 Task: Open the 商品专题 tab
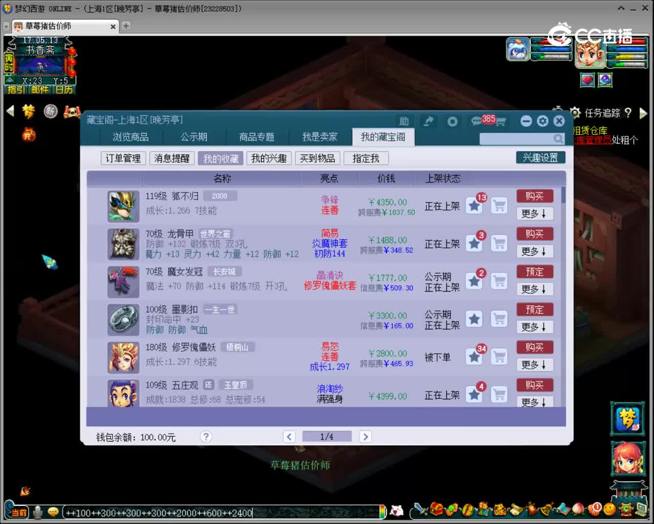256,137
